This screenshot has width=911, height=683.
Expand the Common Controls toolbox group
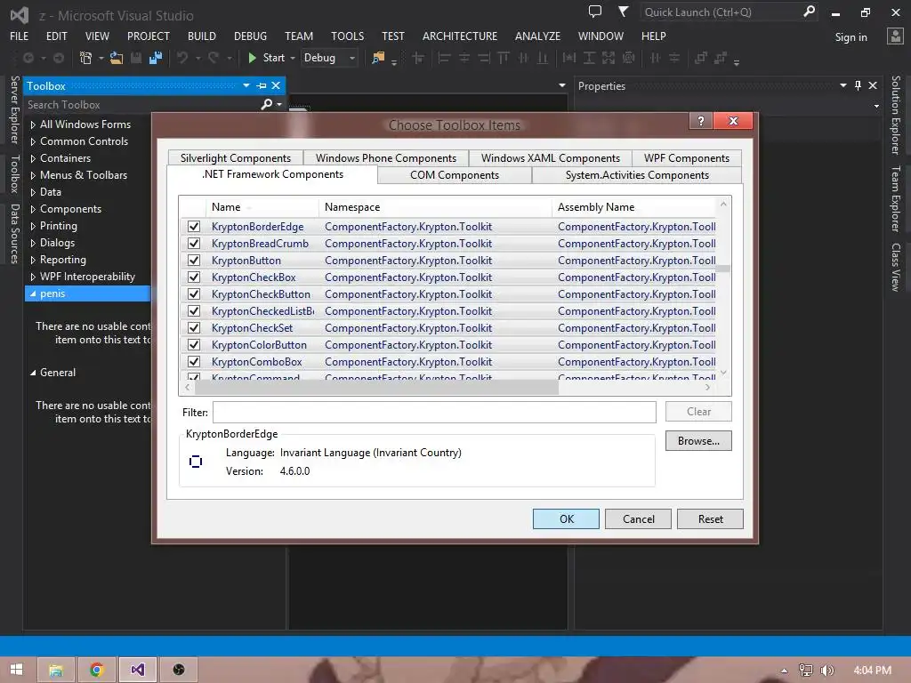(33, 141)
